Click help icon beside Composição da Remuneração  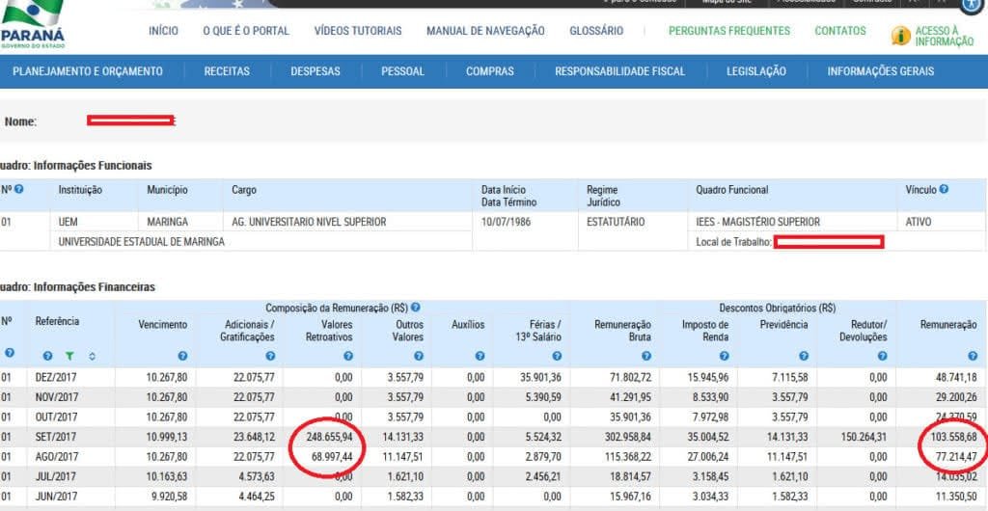[x=416, y=307]
